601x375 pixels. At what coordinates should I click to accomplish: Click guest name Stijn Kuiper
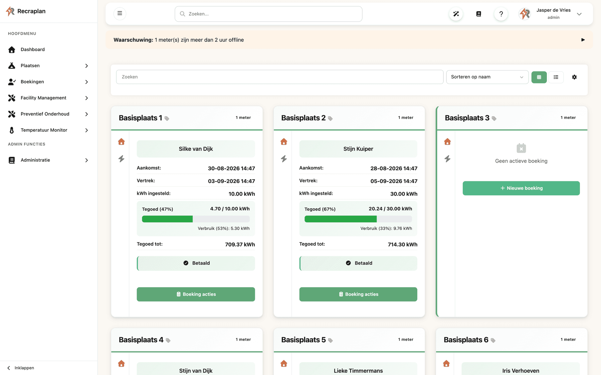[x=358, y=149]
